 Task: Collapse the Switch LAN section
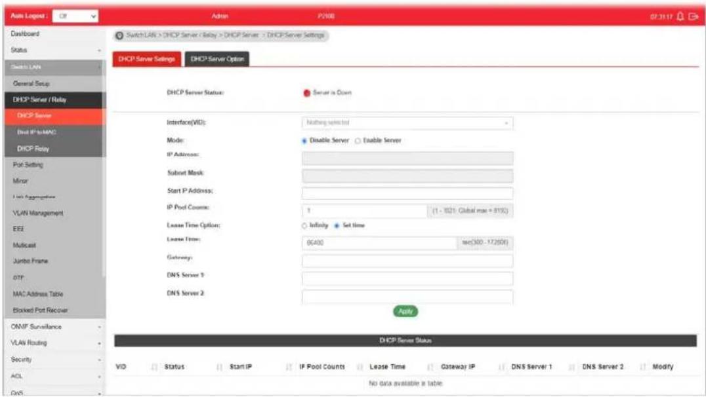54,67
